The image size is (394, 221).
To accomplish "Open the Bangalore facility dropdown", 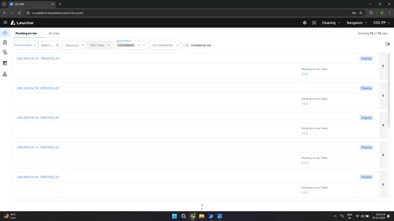I will point(357,23).
